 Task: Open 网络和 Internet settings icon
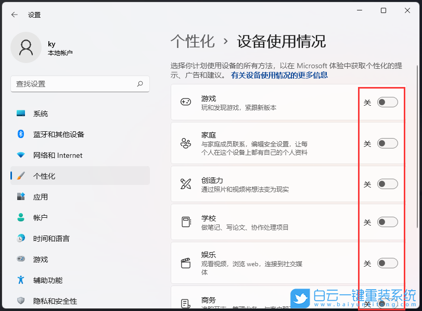click(21, 155)
